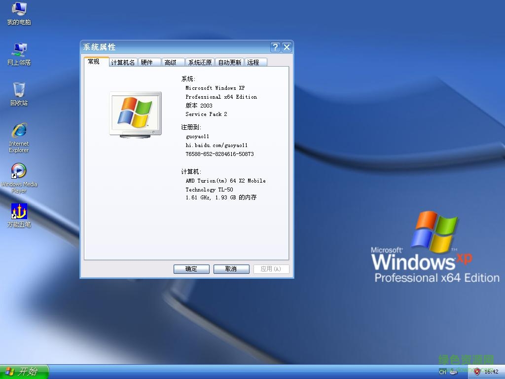Click the CH language indicator in taskbar
The height and width of the screenshot is (379, 505).
coord(442,372)
